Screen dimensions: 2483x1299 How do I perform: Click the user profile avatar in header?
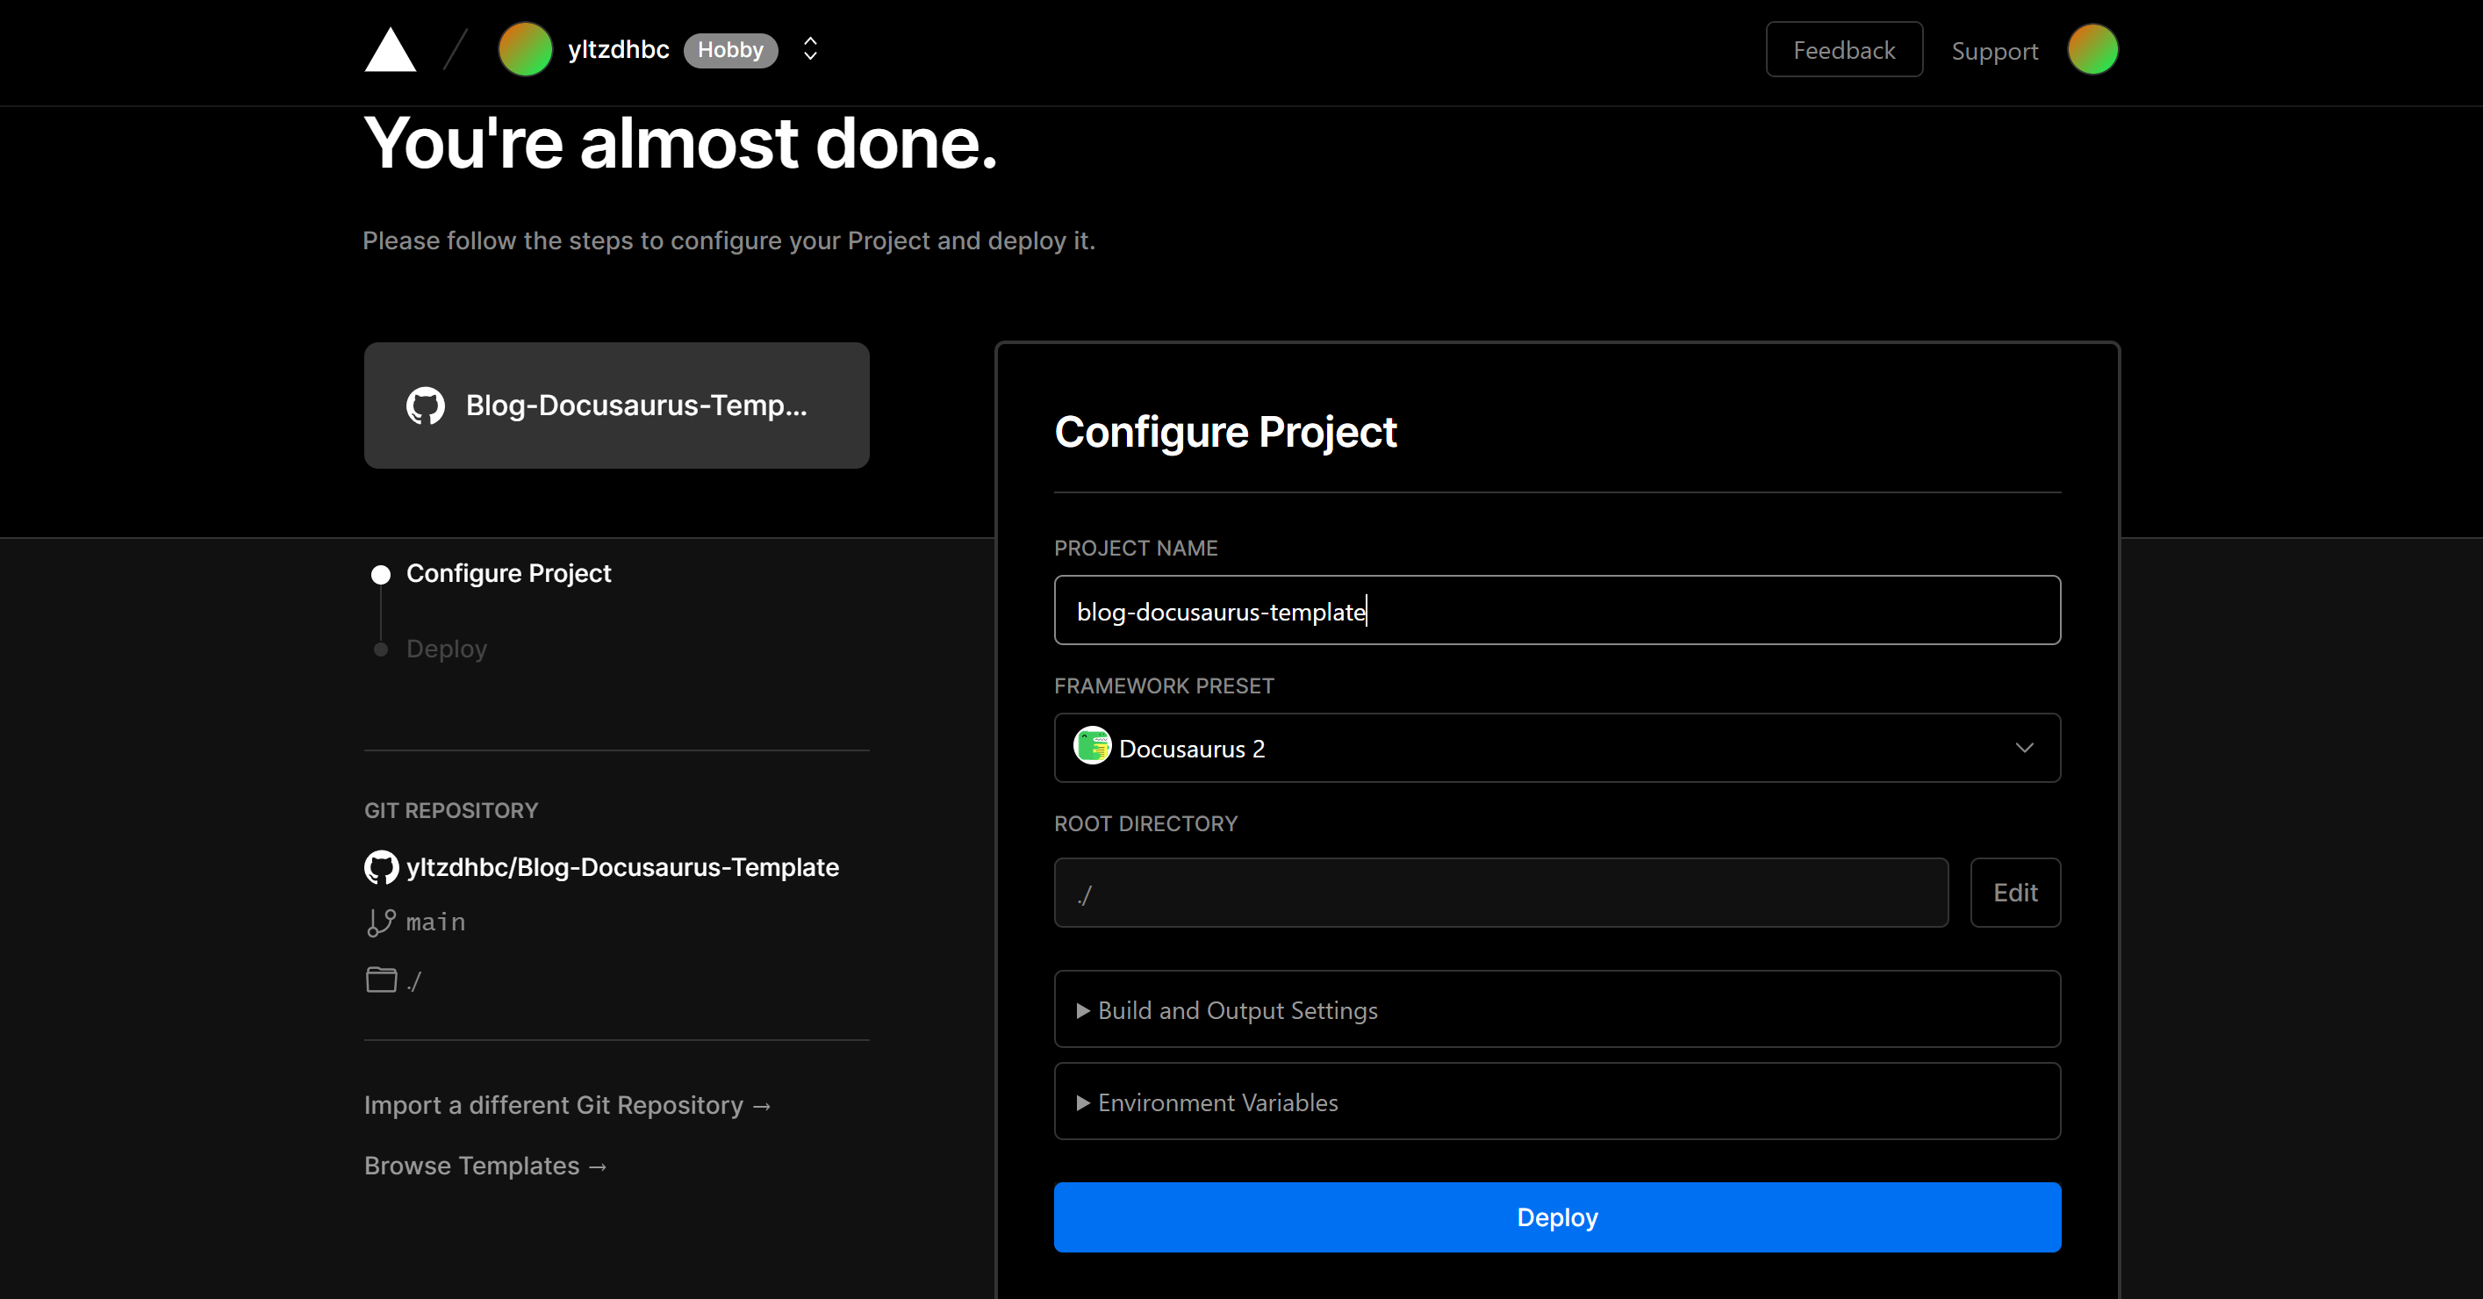tap(2092, 49)
